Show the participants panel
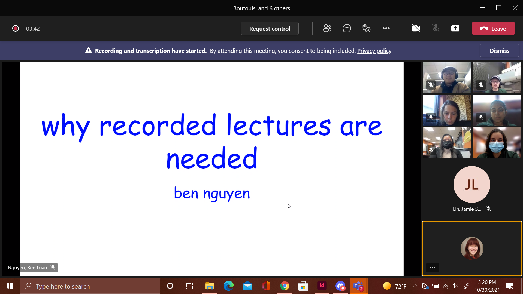 click(327, 28)
